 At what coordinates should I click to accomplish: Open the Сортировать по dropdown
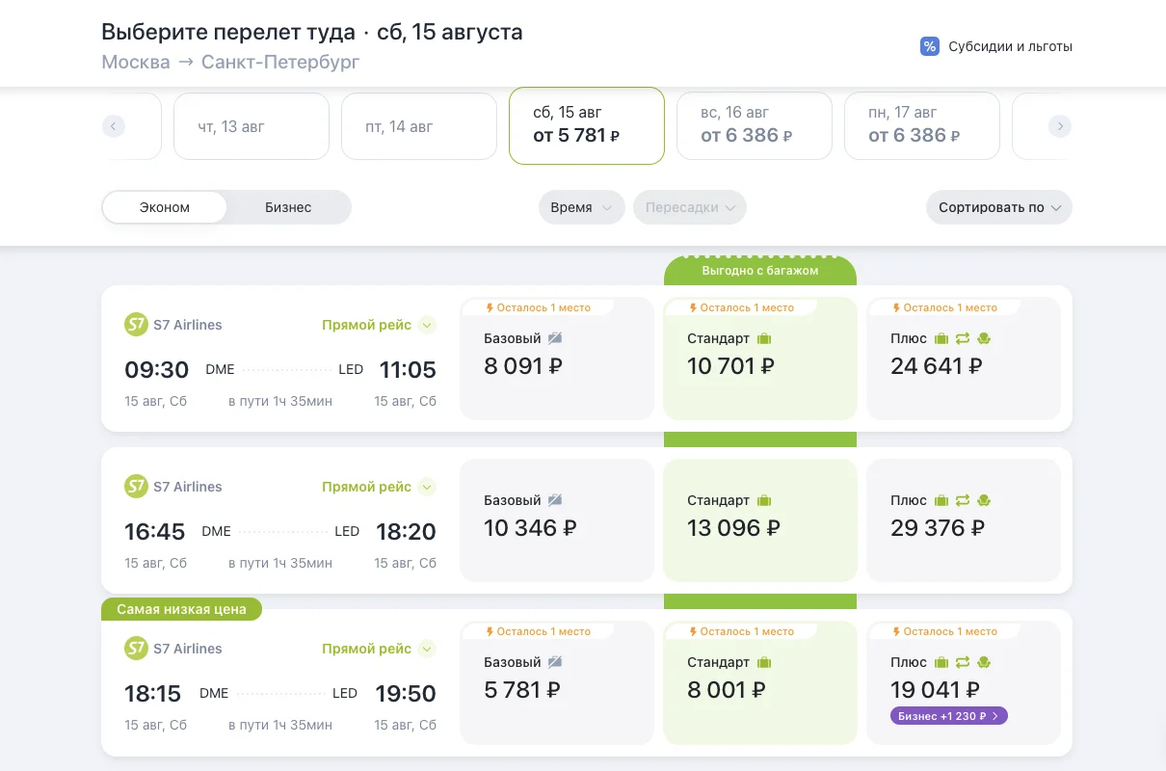[x=999, y=207]
